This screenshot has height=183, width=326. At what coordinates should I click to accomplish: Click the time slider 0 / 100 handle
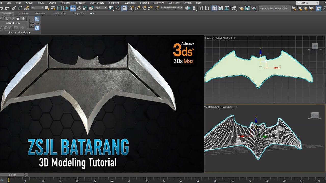[12, 175]
